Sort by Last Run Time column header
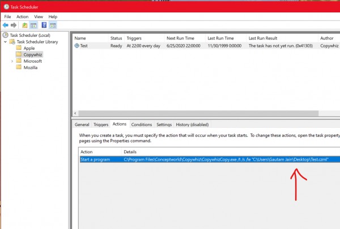The image size is (340, 229). (226, 38)
